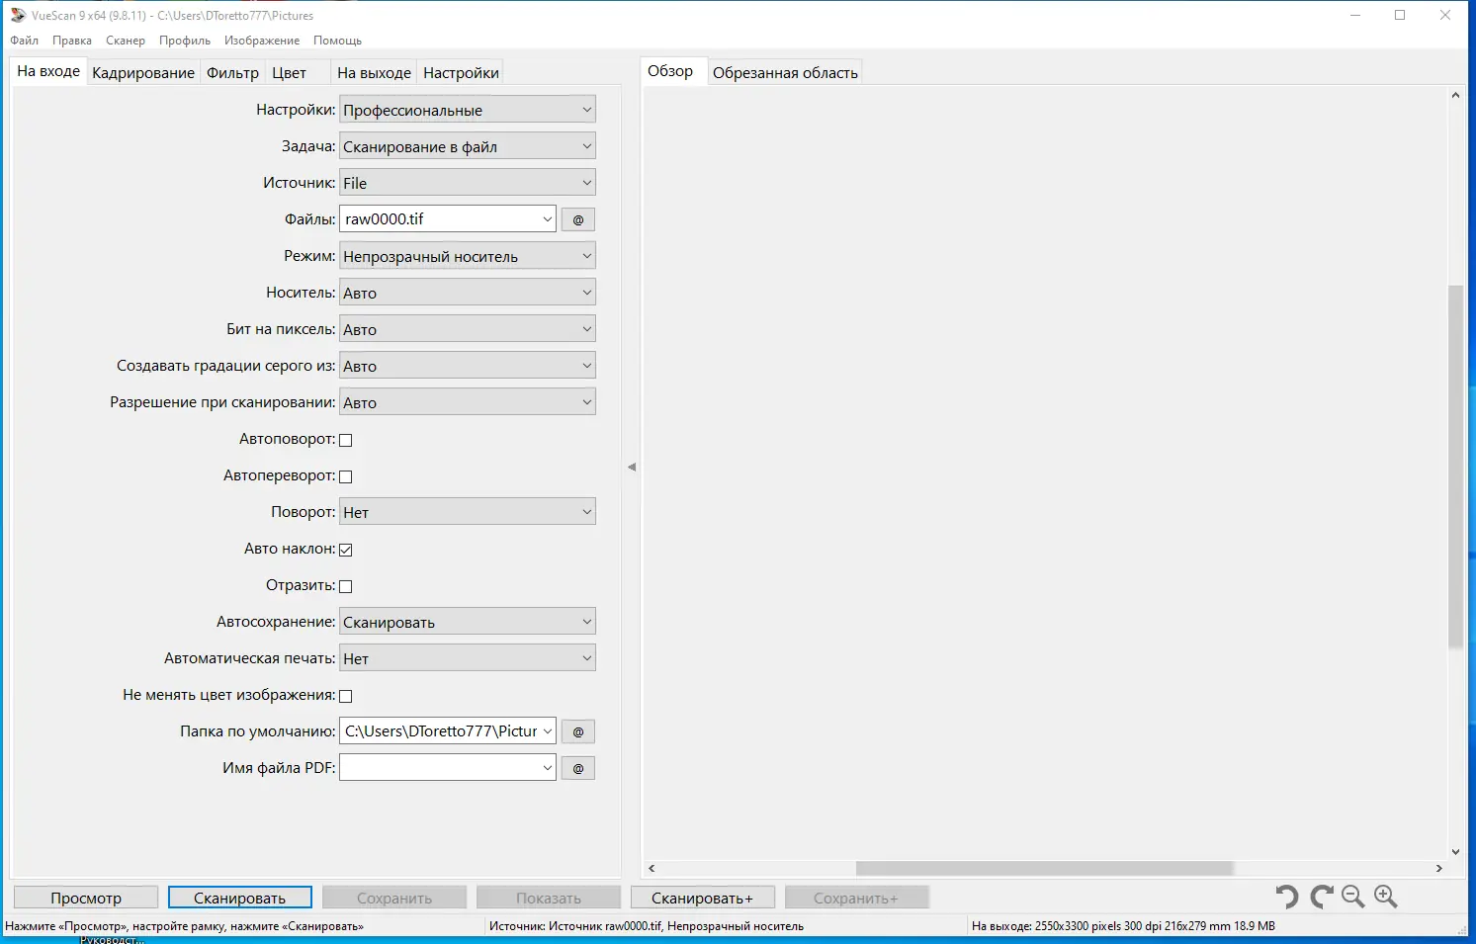
Task: Open the Помощь menu
Action: click(x=338, y=41)
